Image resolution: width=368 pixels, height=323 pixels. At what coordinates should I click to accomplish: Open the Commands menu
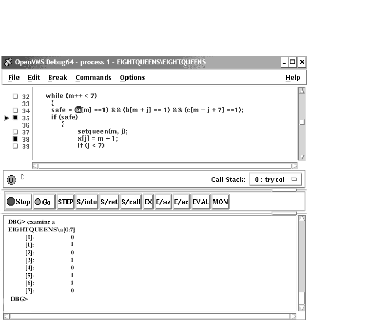point(93,77)
